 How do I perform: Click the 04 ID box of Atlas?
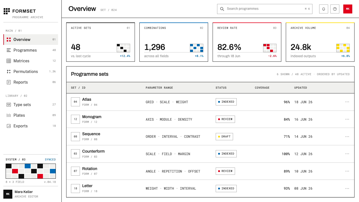[75, 102]
